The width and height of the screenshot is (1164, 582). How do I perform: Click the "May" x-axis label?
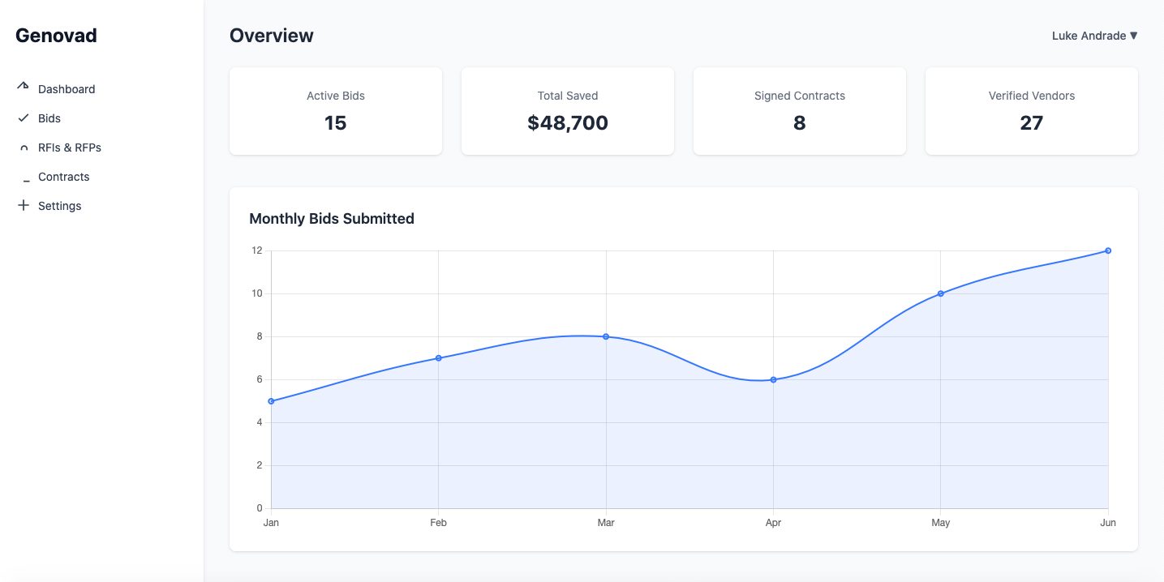click(941, 523)
